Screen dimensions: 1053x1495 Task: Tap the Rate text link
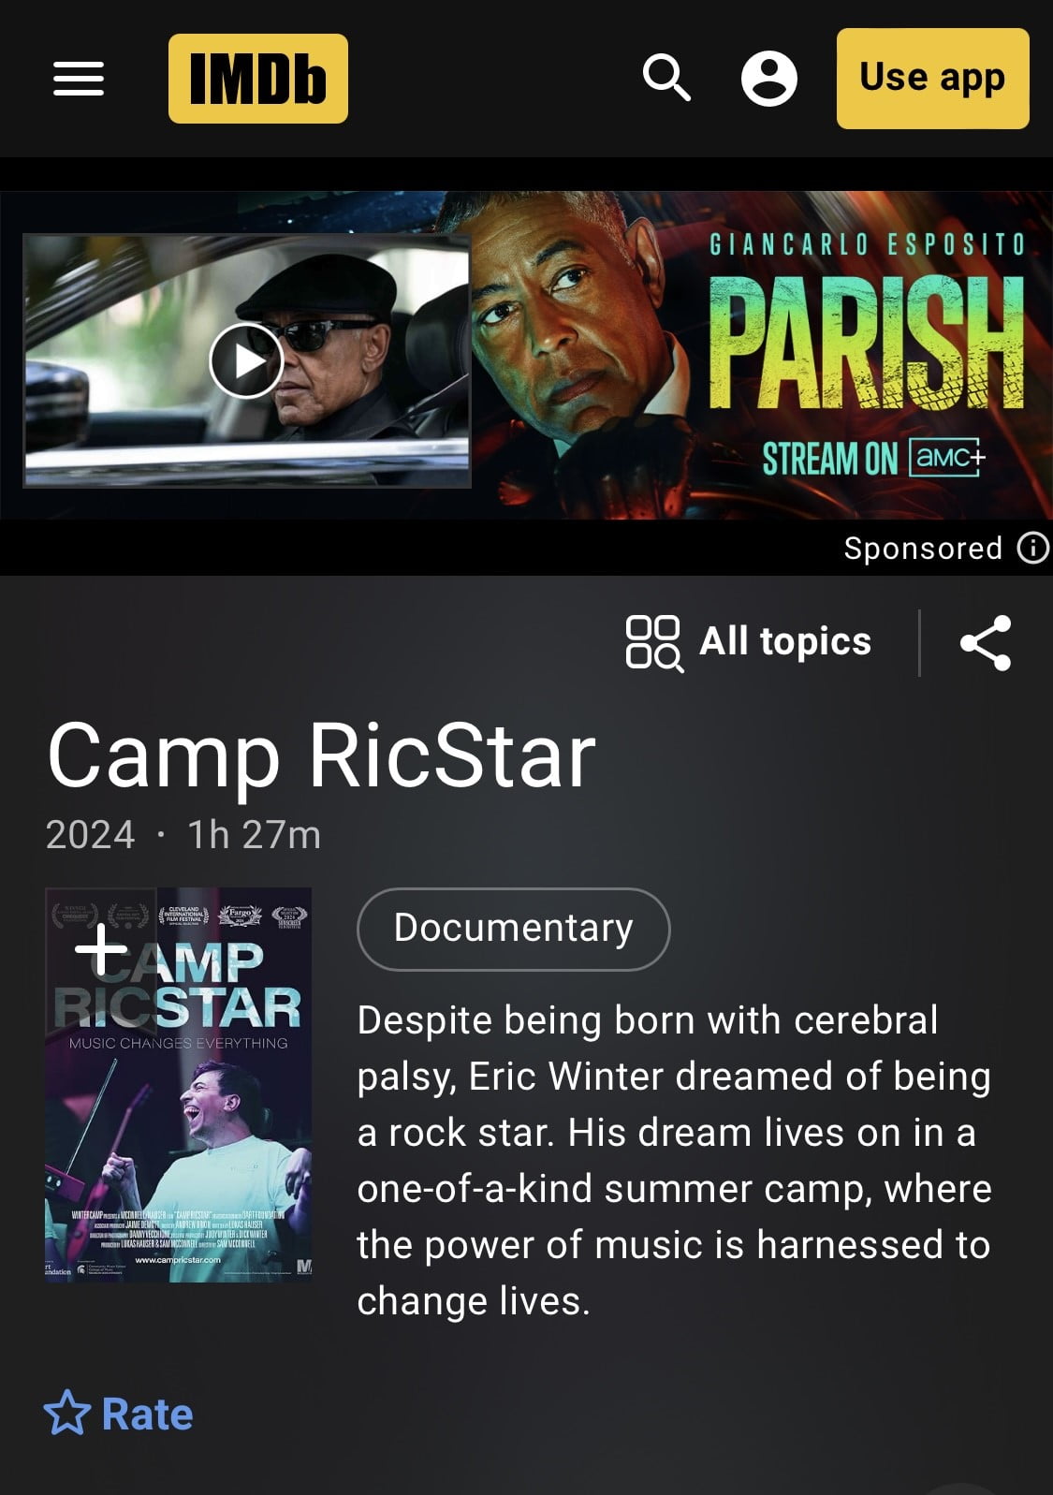point(147,1414)
